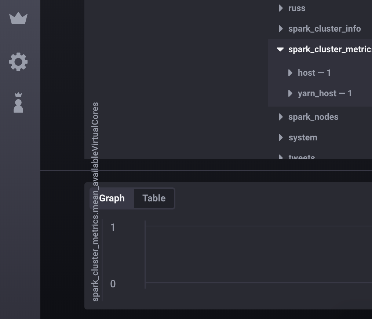Click the arrow icon next to system
This screenshot has height=319, width=372.
tap(280, 137)
